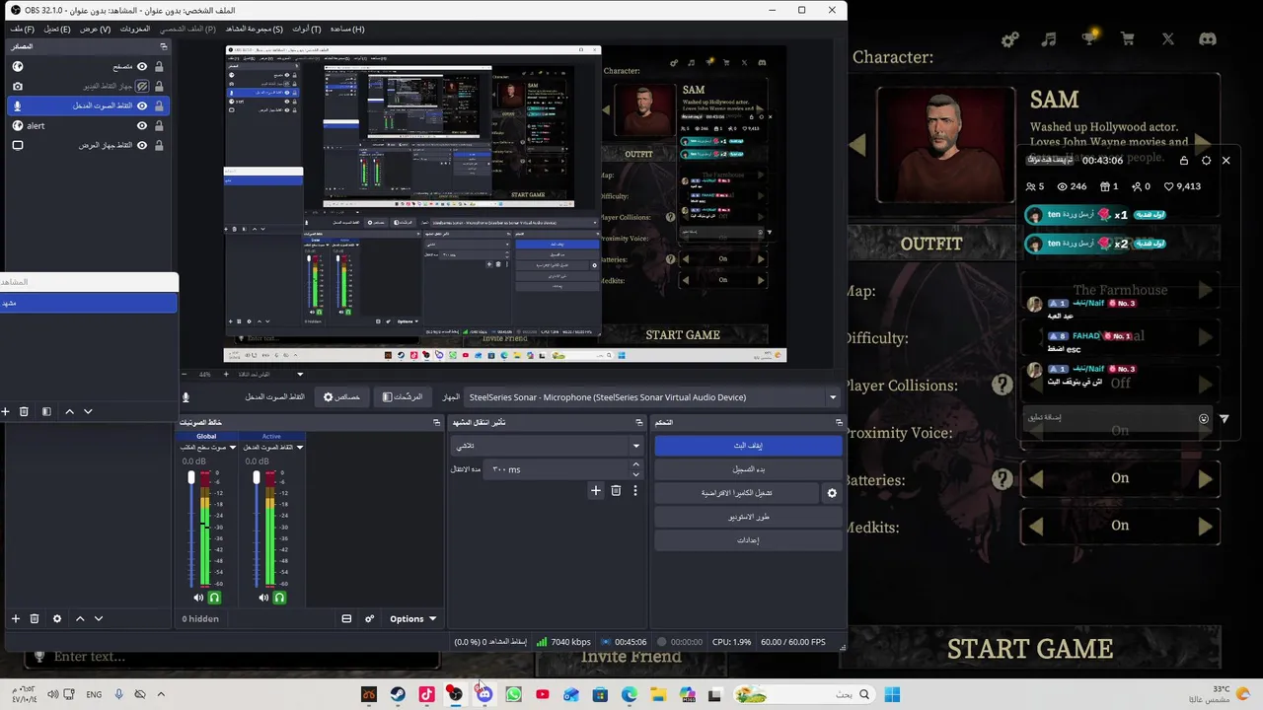Open virtual camera settings gear
1263x710 pixels.
pyautogui.click(x=832, y=493)
